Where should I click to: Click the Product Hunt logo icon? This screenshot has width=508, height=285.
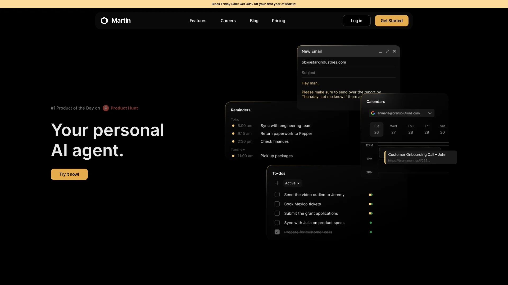tap(106, 108)
